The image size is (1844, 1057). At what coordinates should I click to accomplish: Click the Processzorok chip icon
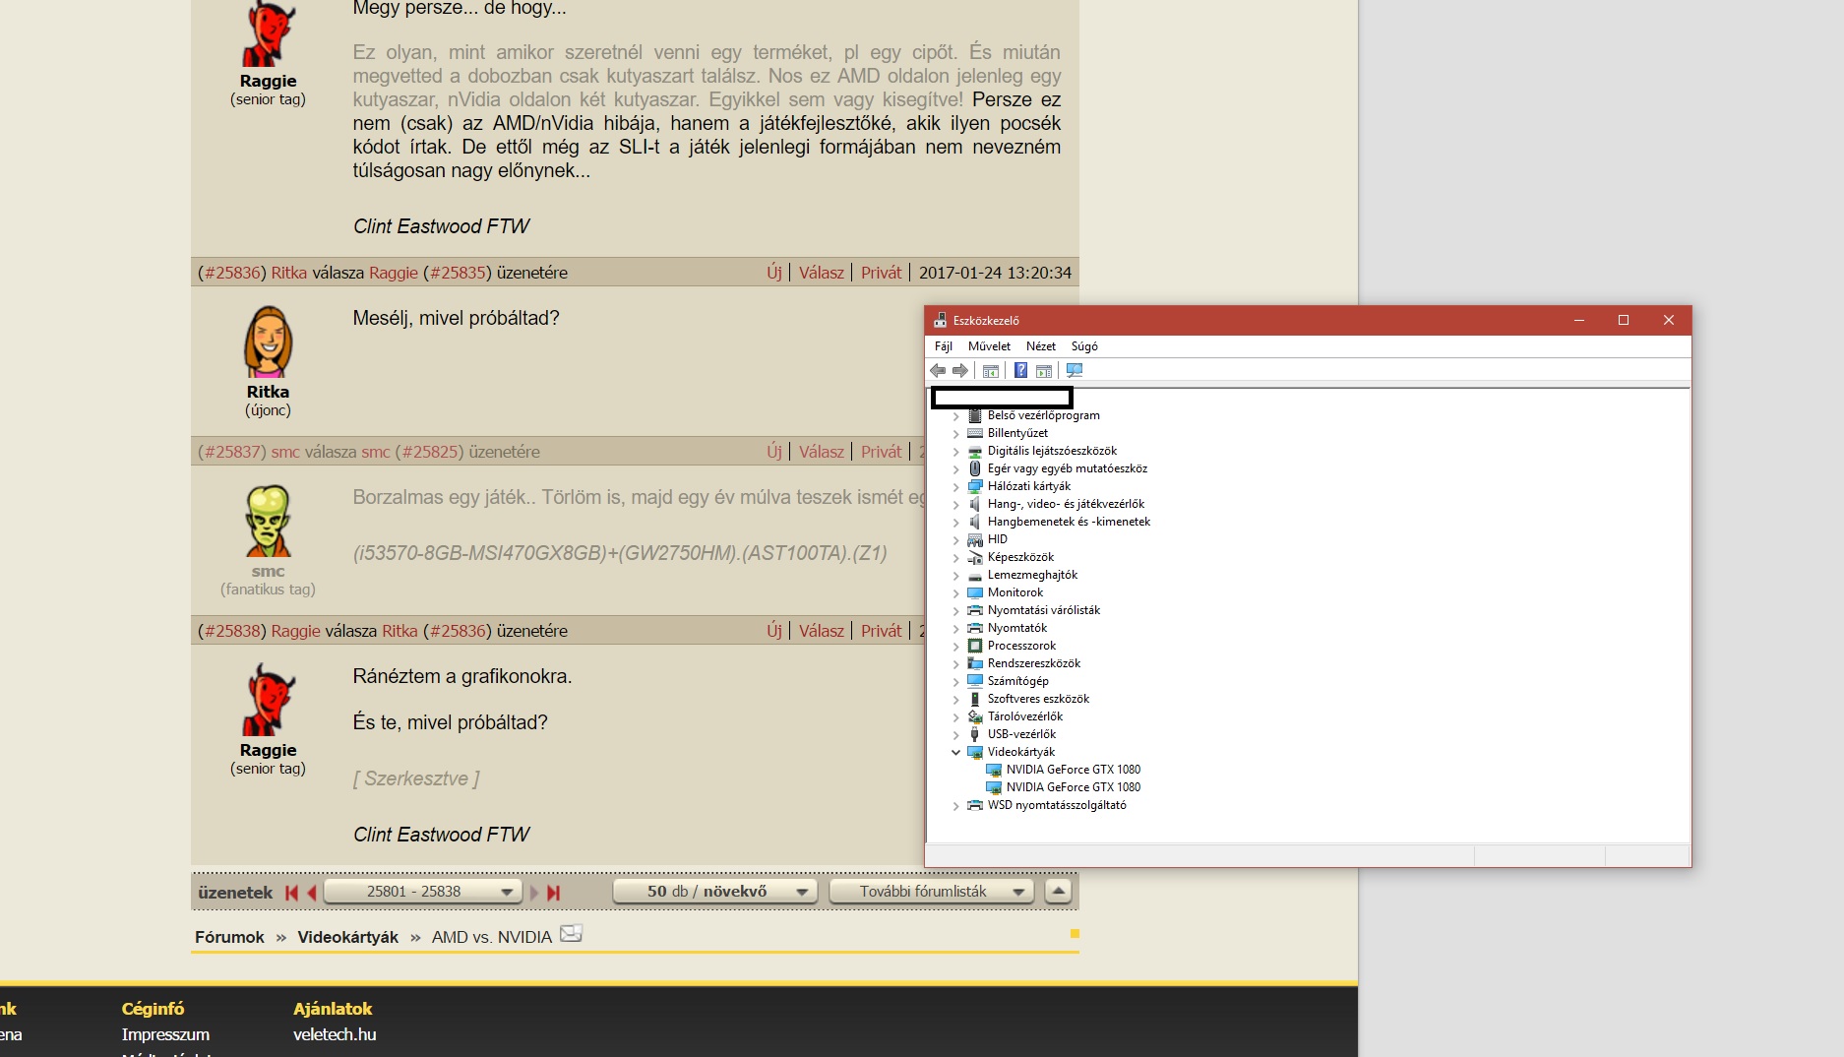click(975, 646)
